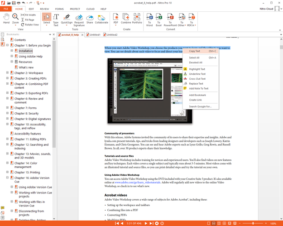Switch to the Untitled1 document tab
This screenshot has height=226, width=283.
tap(93, 35)
